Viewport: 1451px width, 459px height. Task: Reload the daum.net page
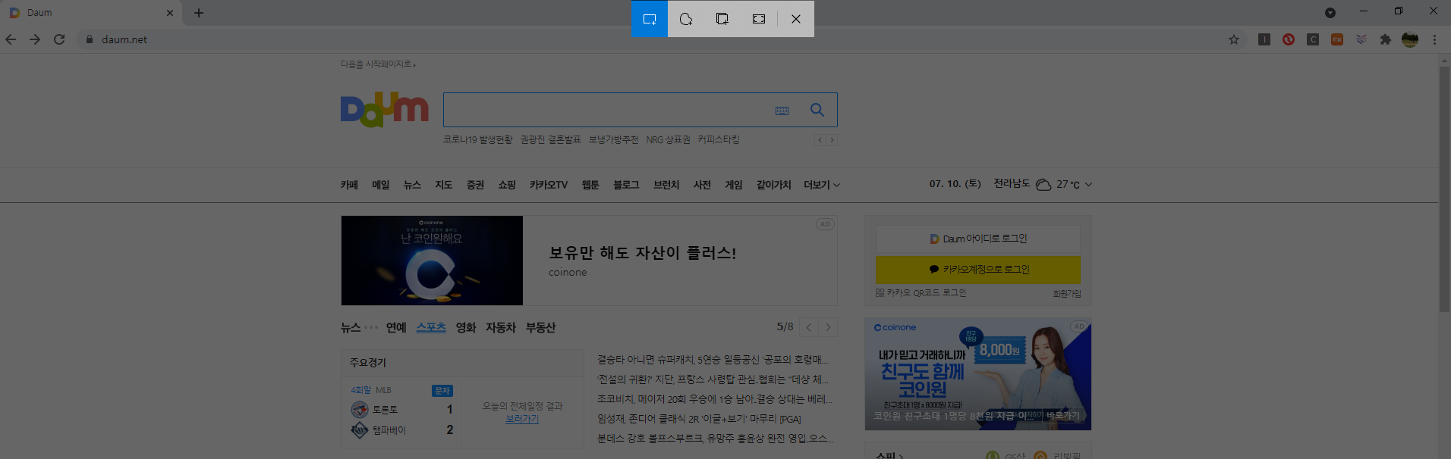tap(59, 39)
